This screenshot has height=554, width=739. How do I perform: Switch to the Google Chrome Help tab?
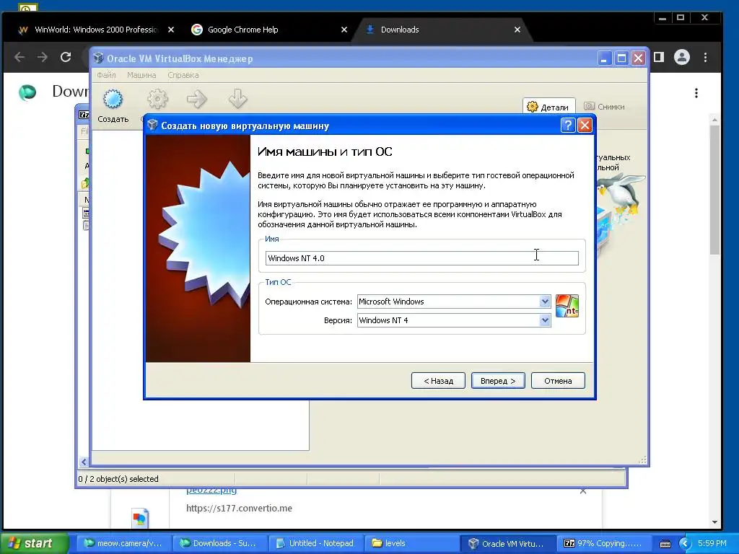click(x=242, y=30)
